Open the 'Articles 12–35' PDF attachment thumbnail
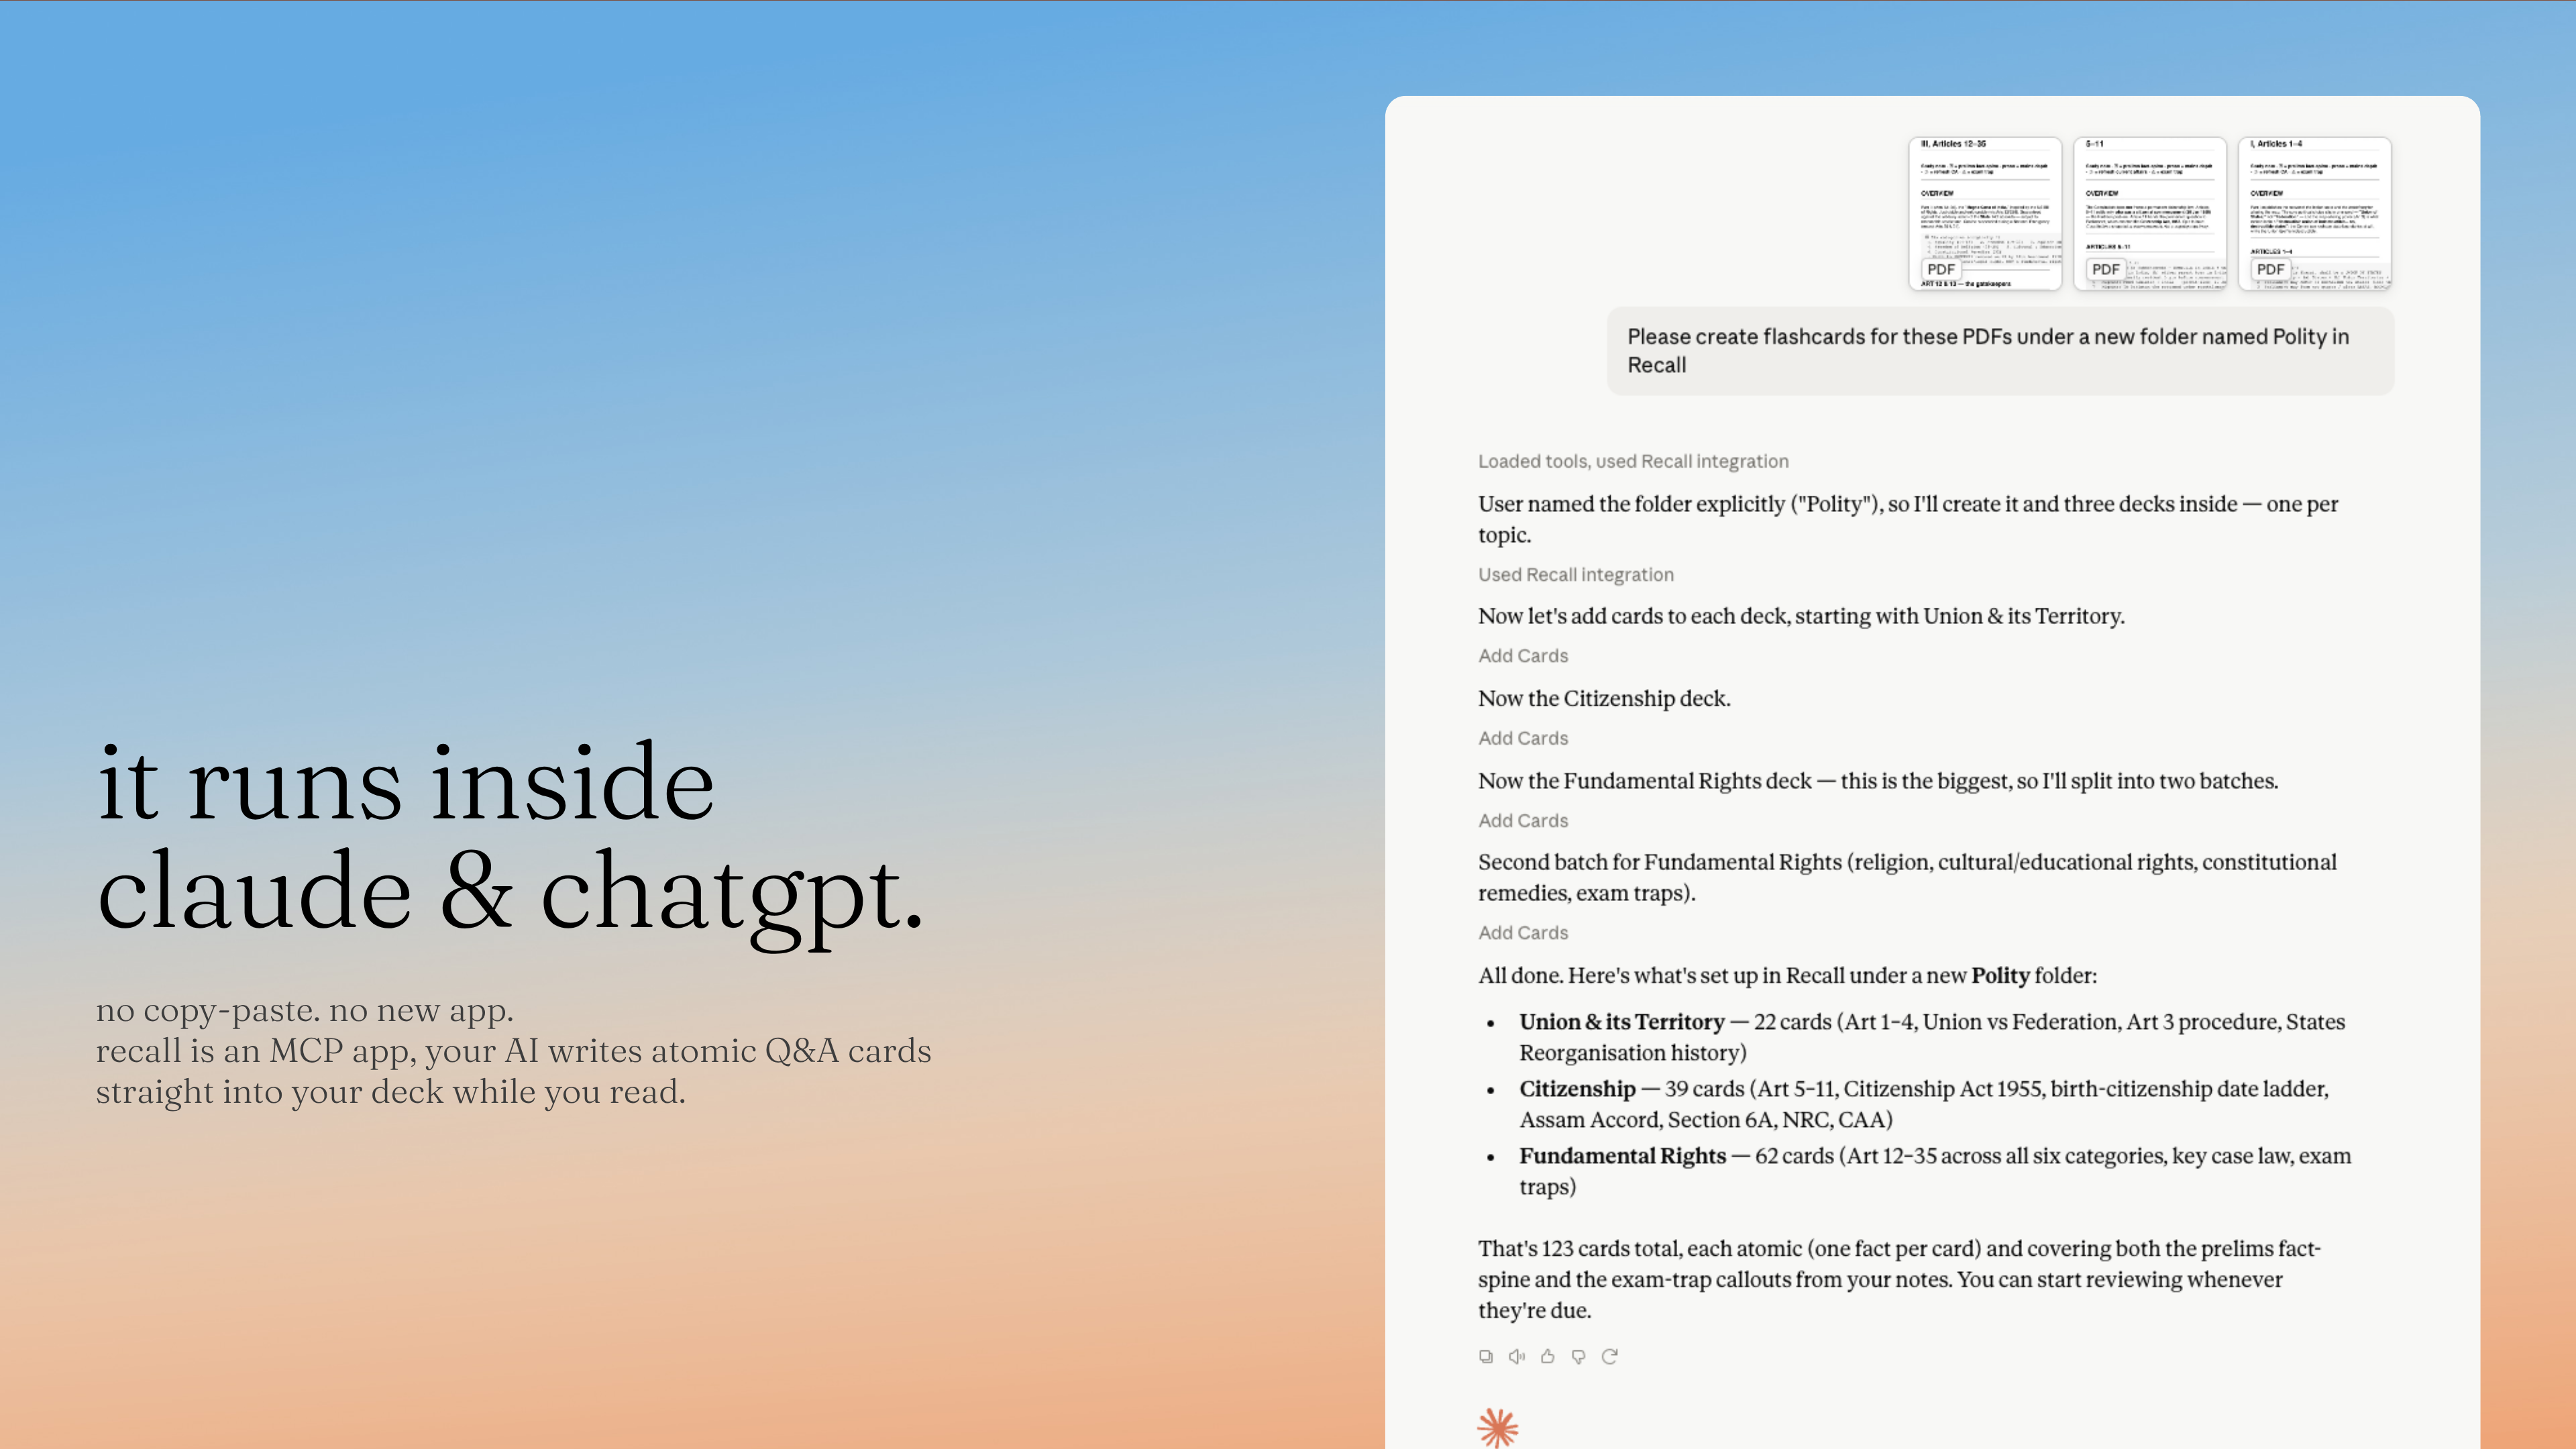 tap(1985, 214)
